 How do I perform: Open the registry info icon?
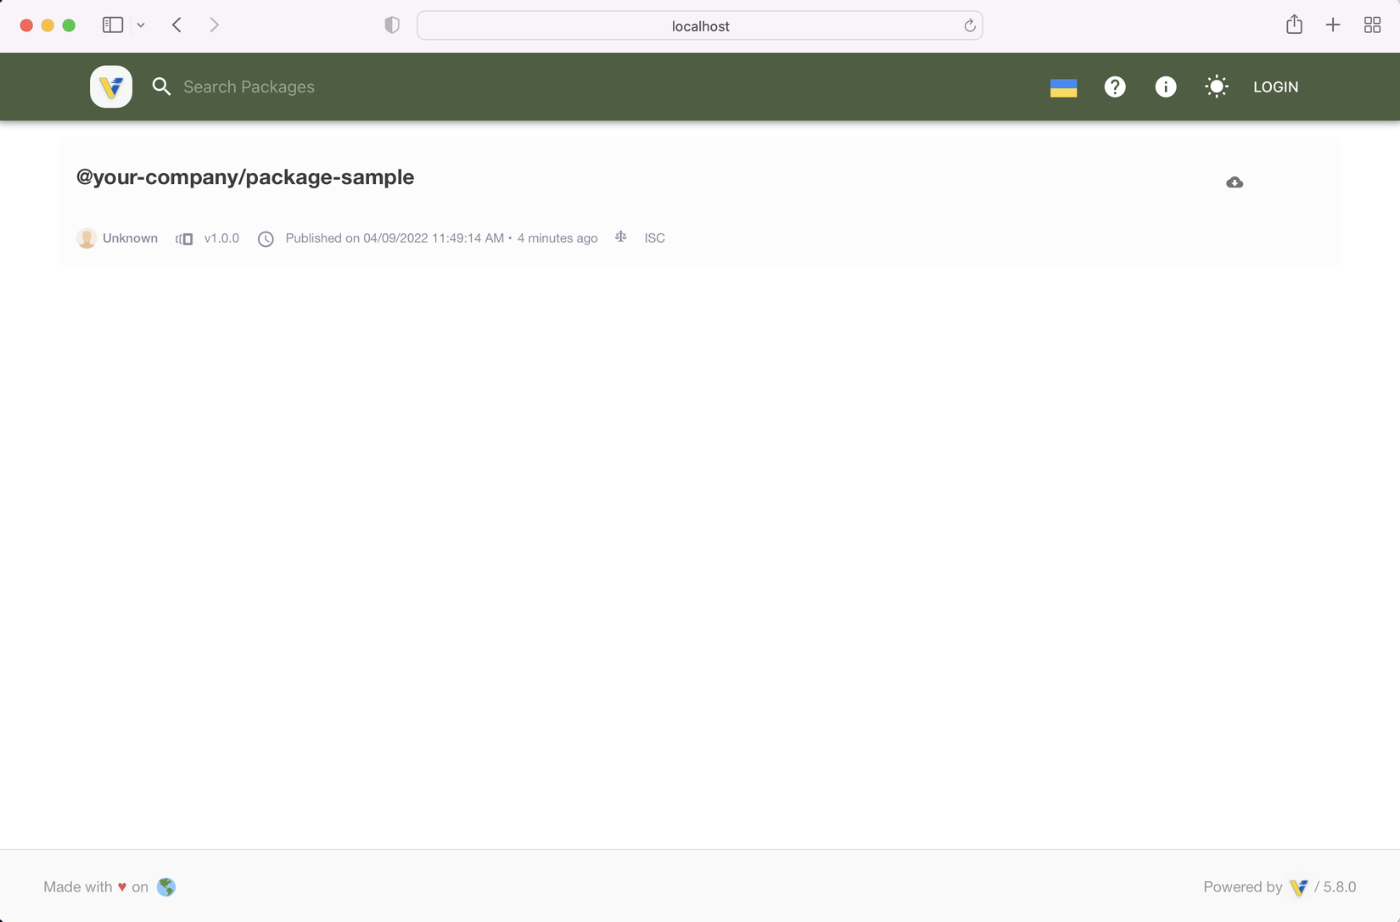pos(1166,87)
